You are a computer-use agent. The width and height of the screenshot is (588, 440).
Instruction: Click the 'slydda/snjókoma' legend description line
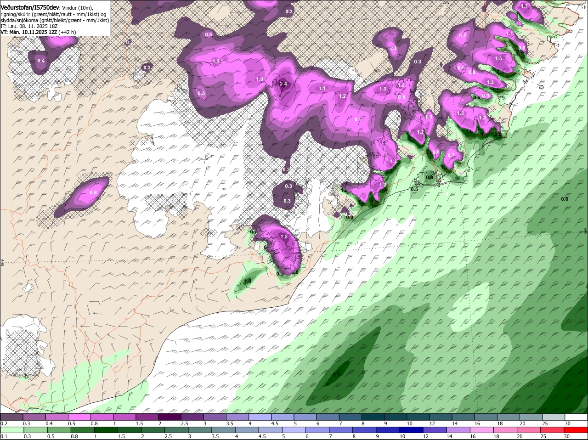(55, 20)
